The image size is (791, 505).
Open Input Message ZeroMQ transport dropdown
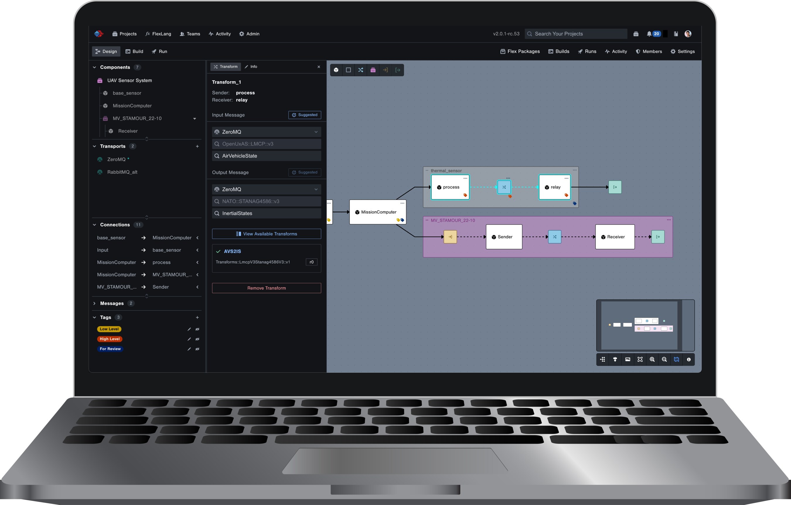[x=266, y=132]
